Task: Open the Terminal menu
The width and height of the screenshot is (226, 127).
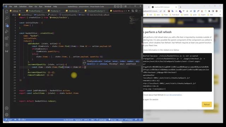Action: pyautogui.click(x=48, y=6)
